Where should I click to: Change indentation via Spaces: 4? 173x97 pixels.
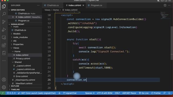click(x=90, y=93)
